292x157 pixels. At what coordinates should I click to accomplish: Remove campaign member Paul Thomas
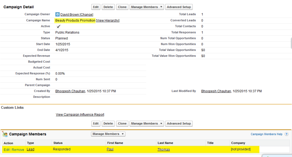tap(18, 150)
